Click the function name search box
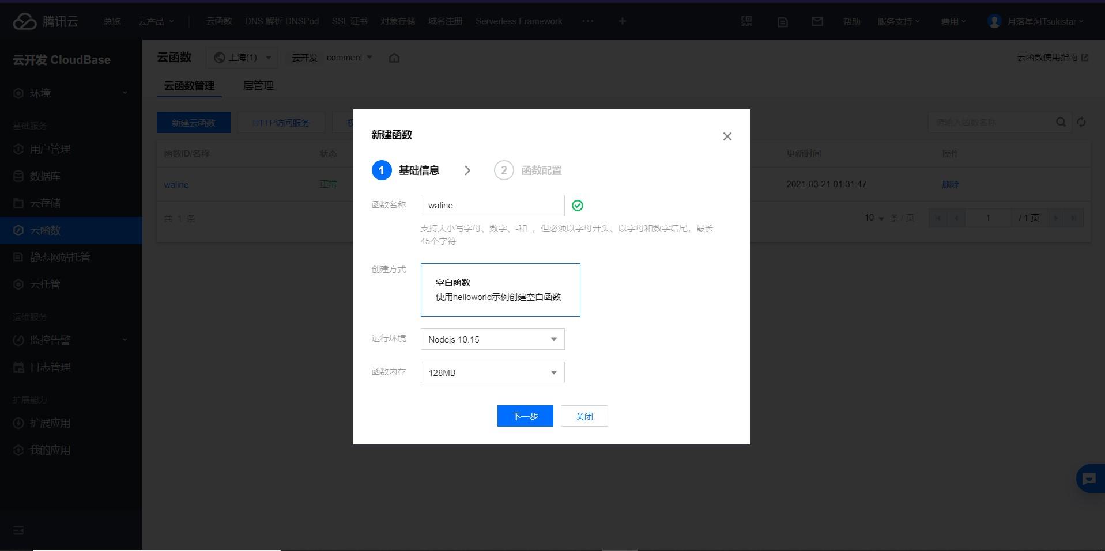This screenshot has width=1105, height=551. click(992, 122)
